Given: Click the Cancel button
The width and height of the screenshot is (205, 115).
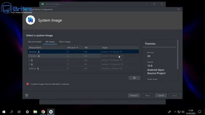Looking at the screenshot, I should pyautogui.click(x=161, y=96).
